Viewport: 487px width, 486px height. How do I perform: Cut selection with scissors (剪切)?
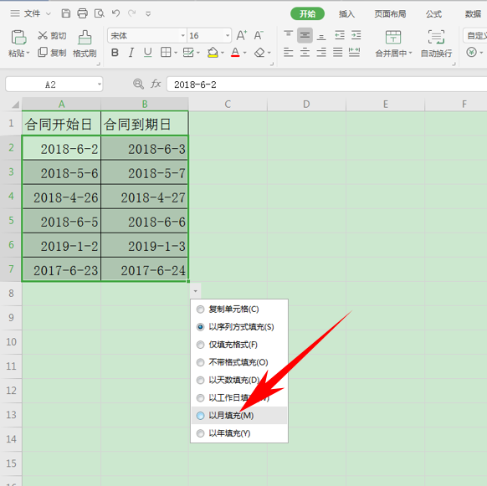pos(52,35)
